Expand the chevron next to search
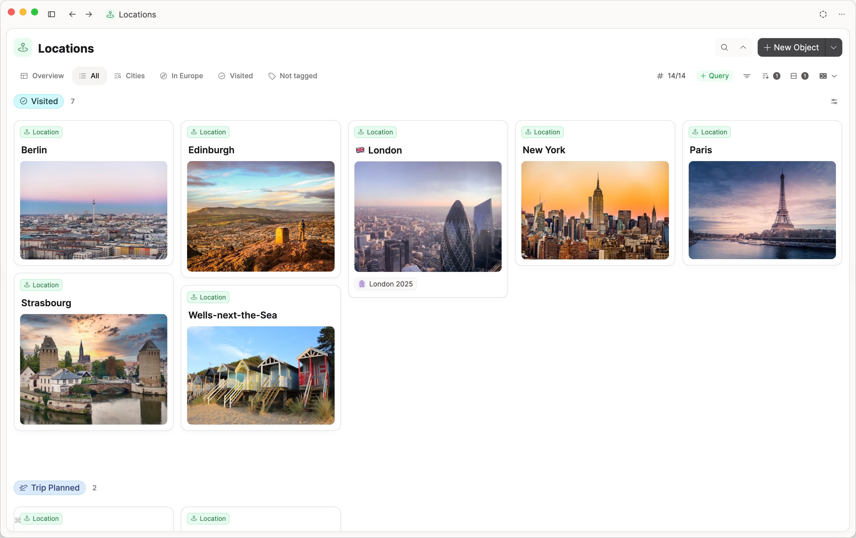Viewport: 856px width, 538px height. pos(743,47)
